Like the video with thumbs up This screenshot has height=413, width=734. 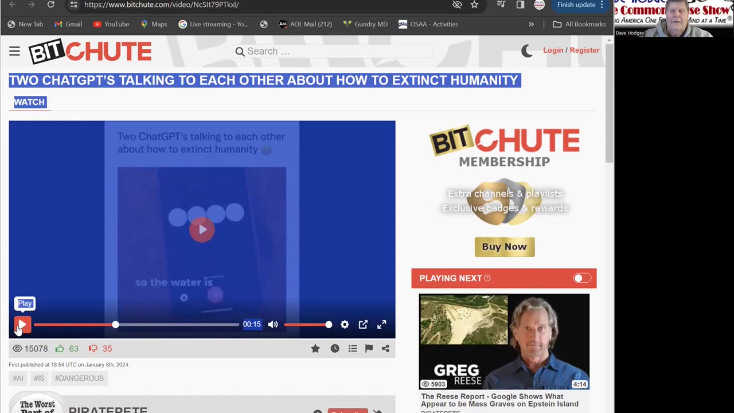tap(60, 348)
